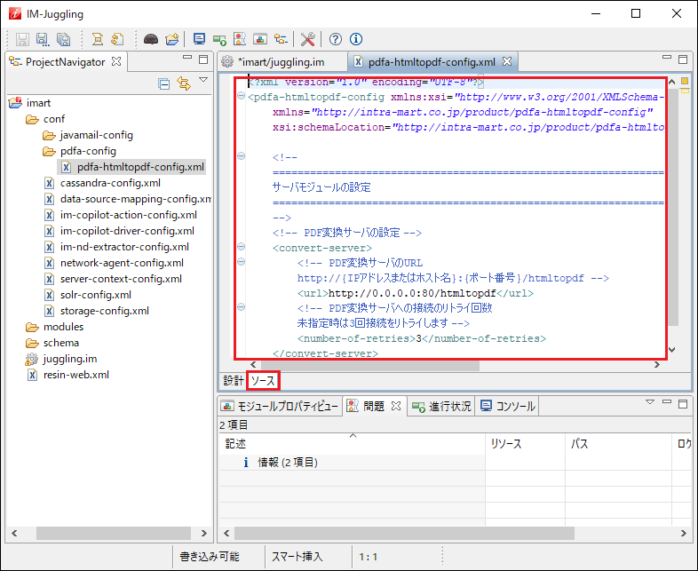Image resolution: width=698 pixels, height=571 pixels.
Task: Collapse the pdfa-htmltopdf-config root fold marker
Action: [242, 97]
